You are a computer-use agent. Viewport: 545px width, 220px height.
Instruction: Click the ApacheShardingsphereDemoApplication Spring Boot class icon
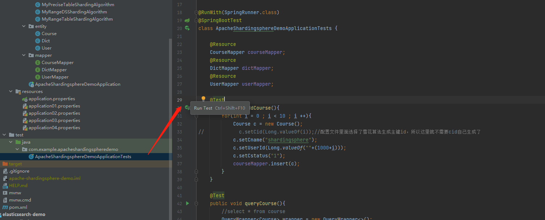pyautogui.click(x=31, y=84)
